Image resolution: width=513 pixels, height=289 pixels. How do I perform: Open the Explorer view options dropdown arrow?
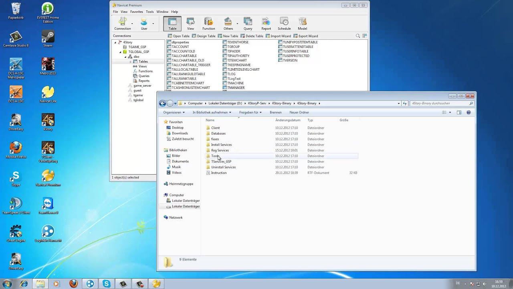coord(450,112)
